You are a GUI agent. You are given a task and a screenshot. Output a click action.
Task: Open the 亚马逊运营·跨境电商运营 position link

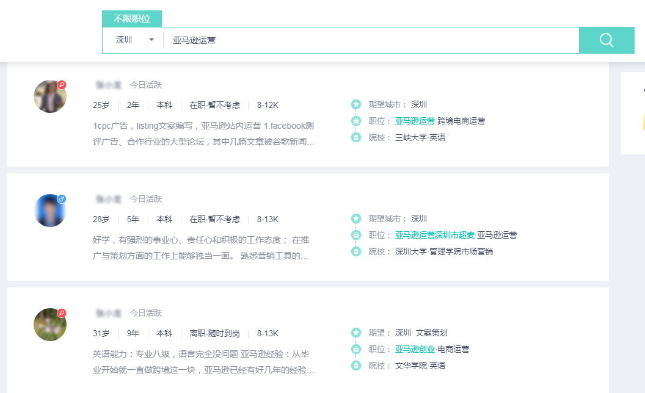pyautogui.click(x=415, y=121)
